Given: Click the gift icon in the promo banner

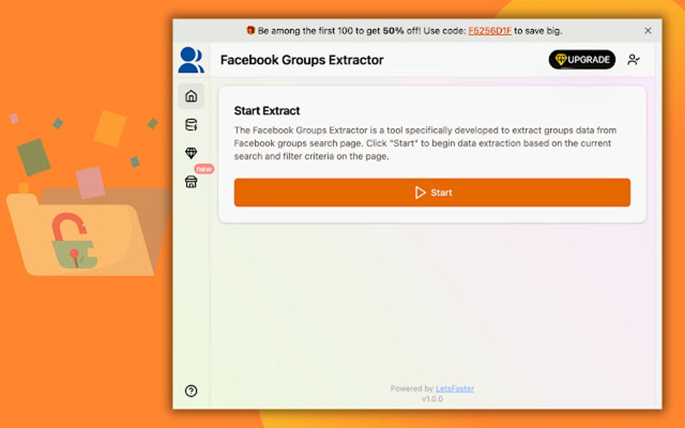Looking at the screenshot, I should [251, 30].
